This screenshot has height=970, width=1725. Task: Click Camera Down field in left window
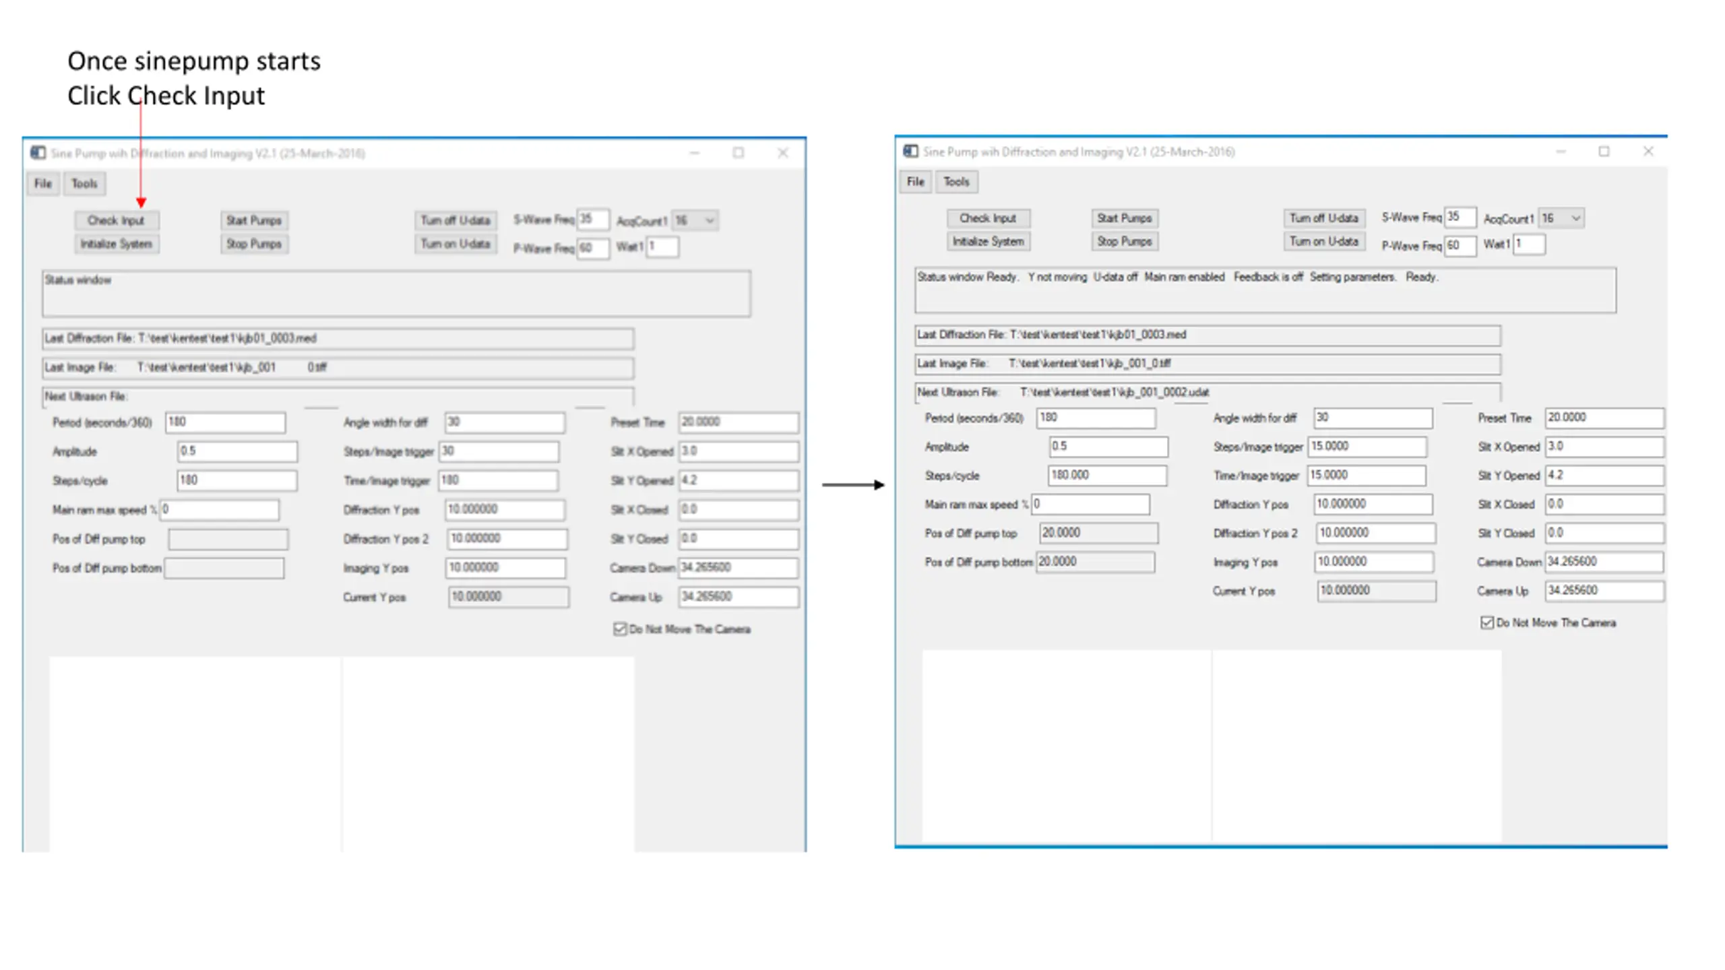click(739, 568)
